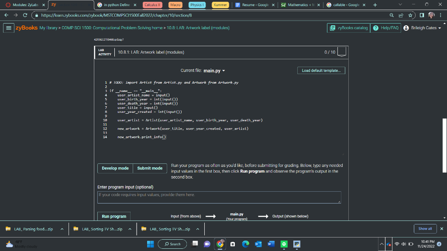This screenshot has height=251, width=447.
Task: Click the Run program button
Action: 114,216
